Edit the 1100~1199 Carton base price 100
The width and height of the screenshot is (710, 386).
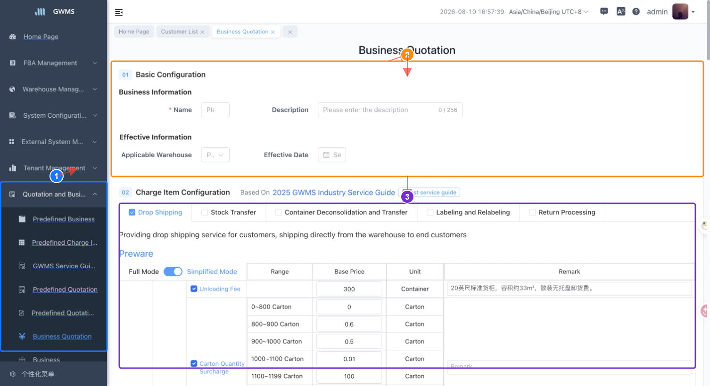click(x=349, y=376)
